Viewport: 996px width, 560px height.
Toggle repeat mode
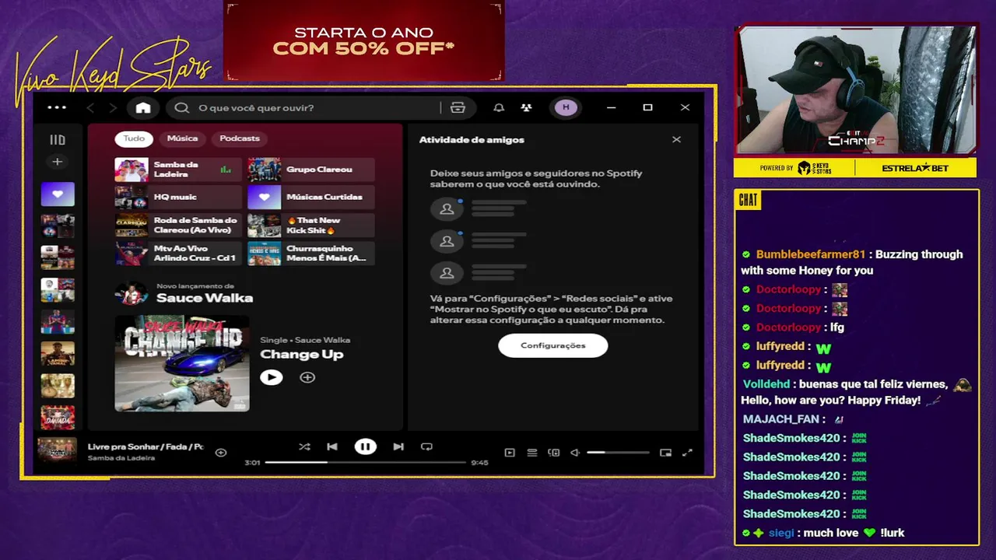coord(426,446)
